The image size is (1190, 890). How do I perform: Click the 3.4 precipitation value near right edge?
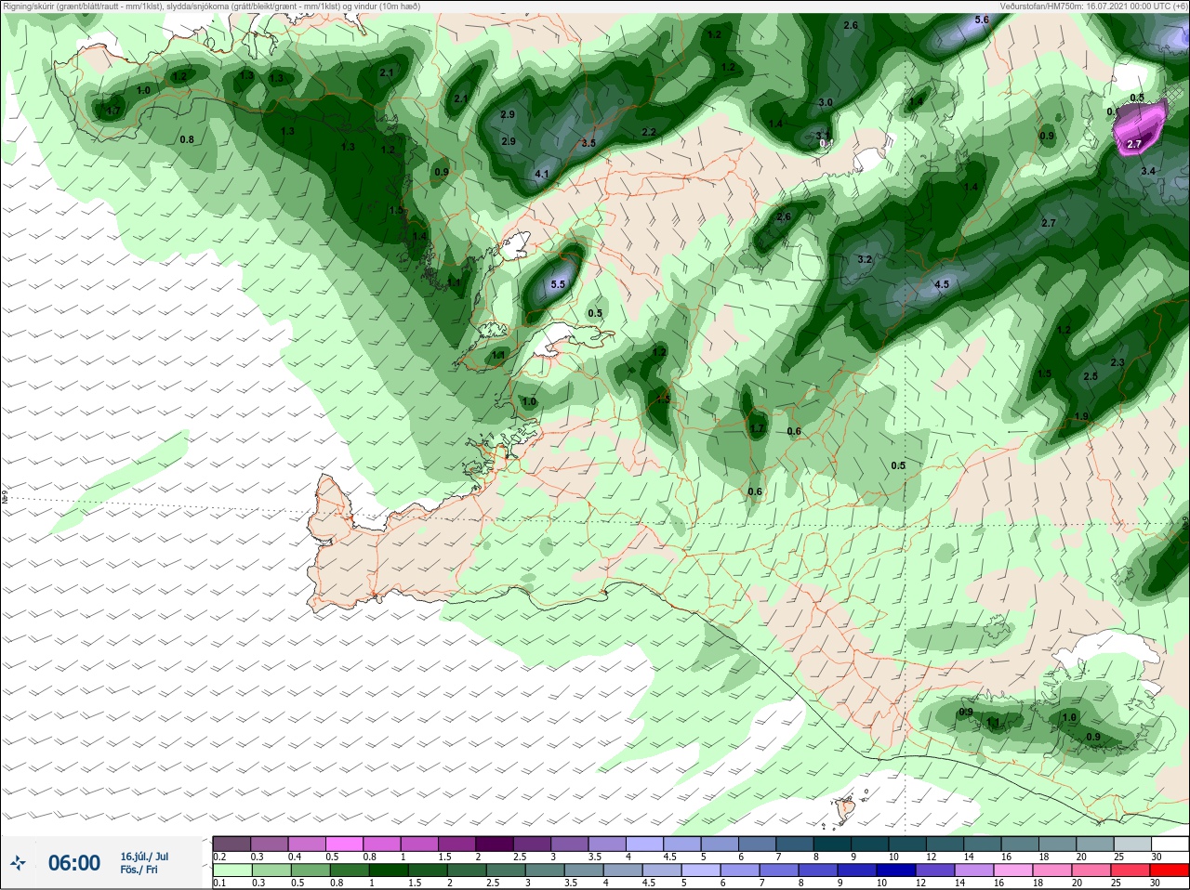[x=1148, y=171]
